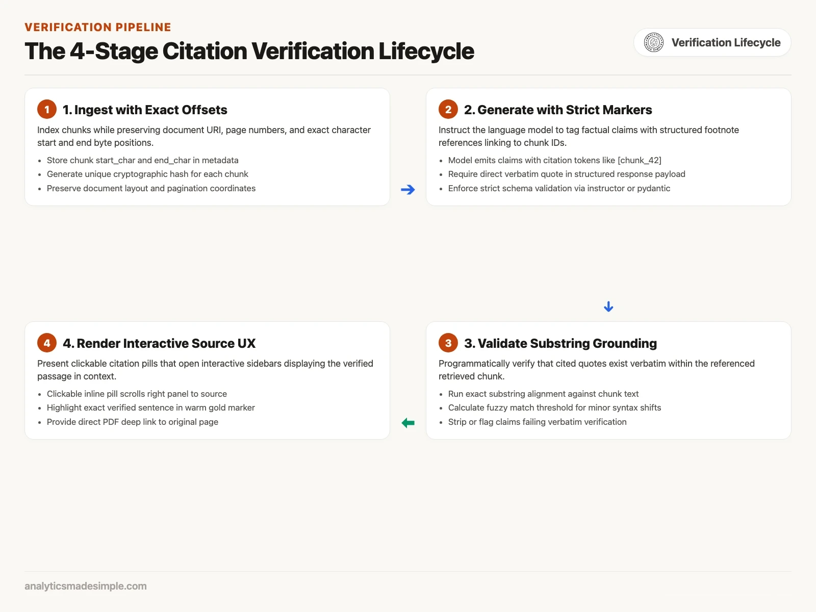Click the description starting 'Index chunks while preserving'
This screenshot has width=816, height=612.
[204, 136]
